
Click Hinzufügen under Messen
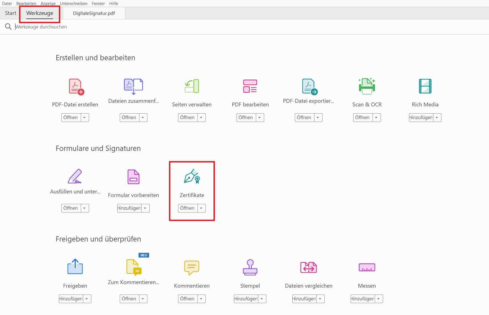(x=363, y=299)
